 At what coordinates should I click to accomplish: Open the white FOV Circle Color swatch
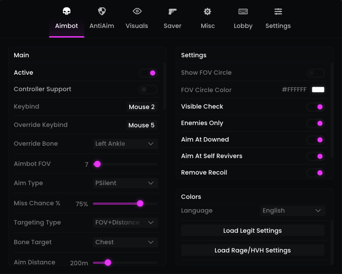point(318,90)
